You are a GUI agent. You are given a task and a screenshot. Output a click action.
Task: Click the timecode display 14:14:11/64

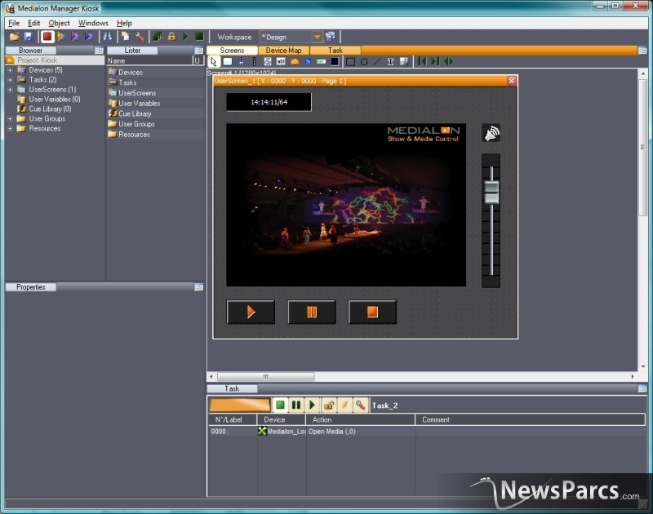point(269,102)
